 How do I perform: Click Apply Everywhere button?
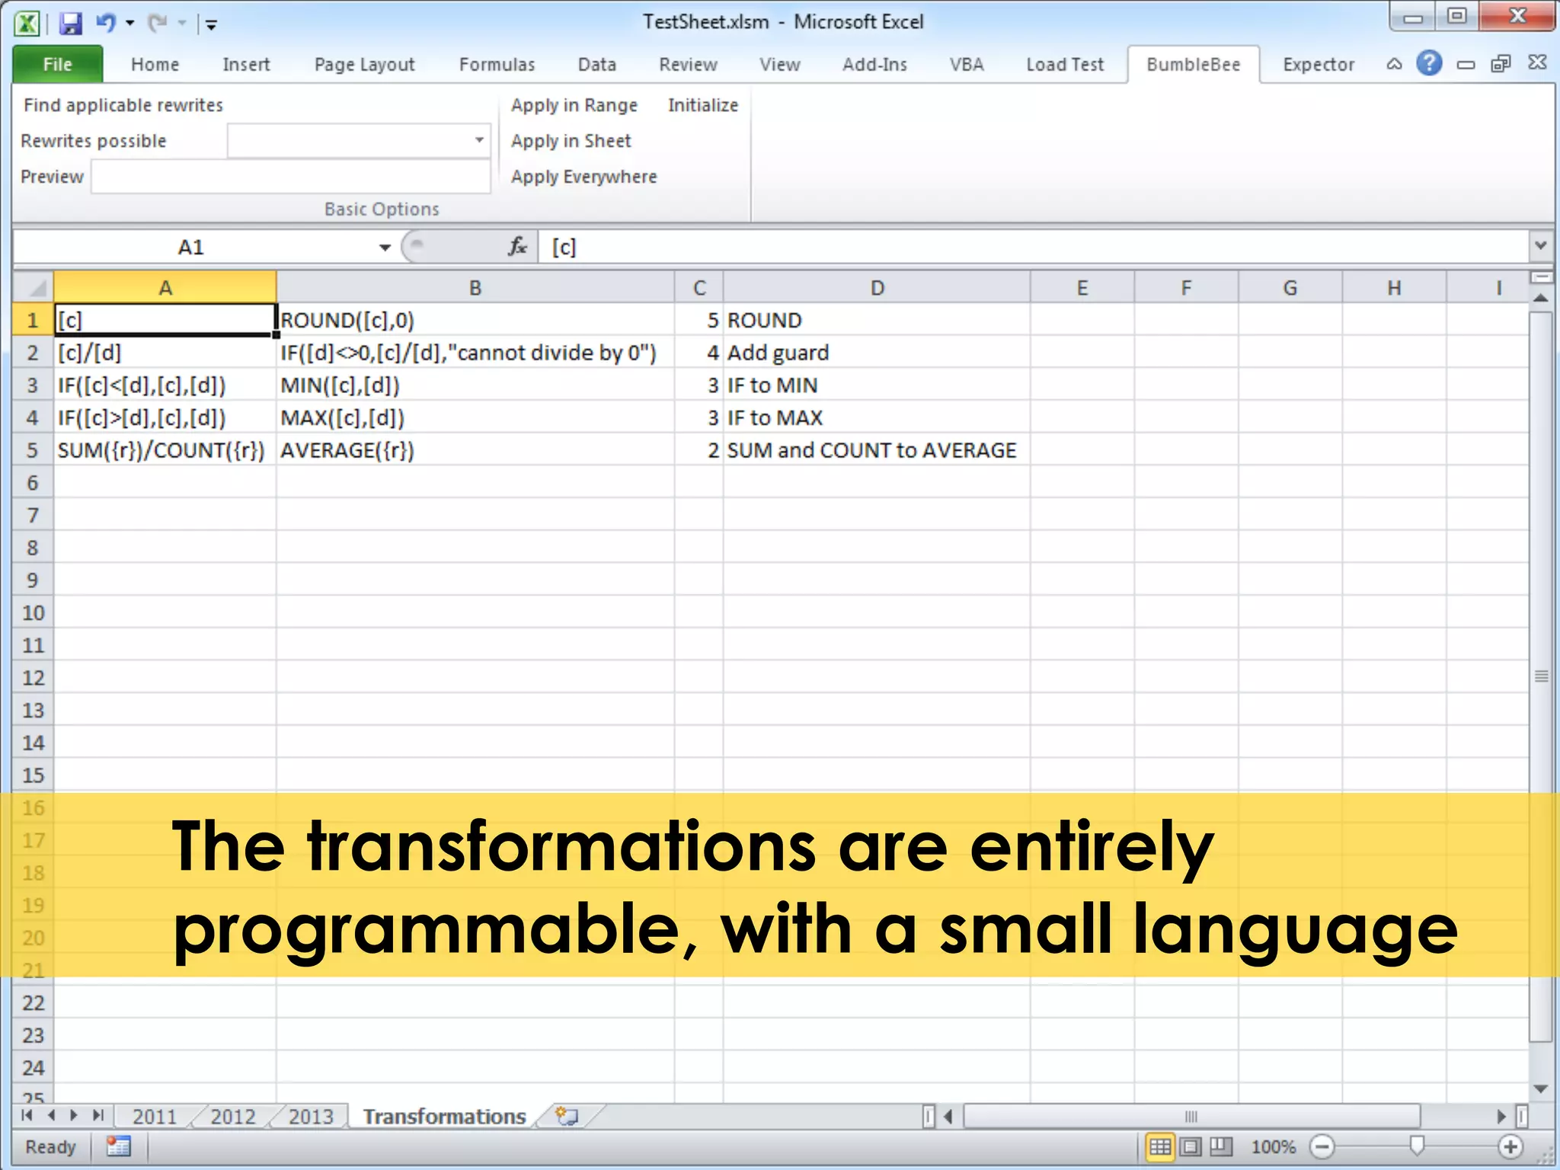pyautogui.click(x=583, y=177)
